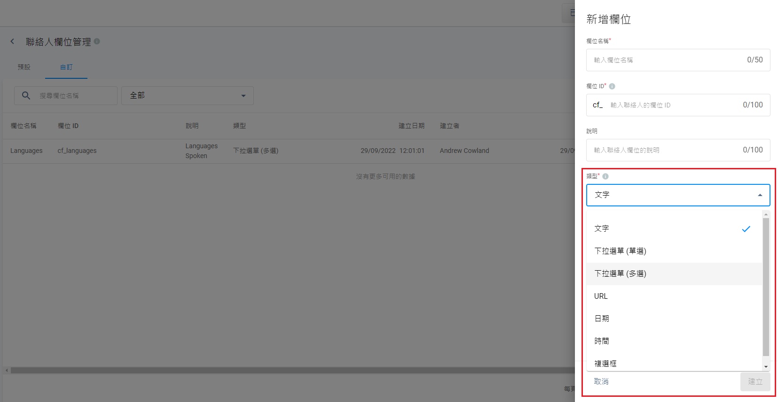Click the 欄位名稱 column header

[24, 126]
